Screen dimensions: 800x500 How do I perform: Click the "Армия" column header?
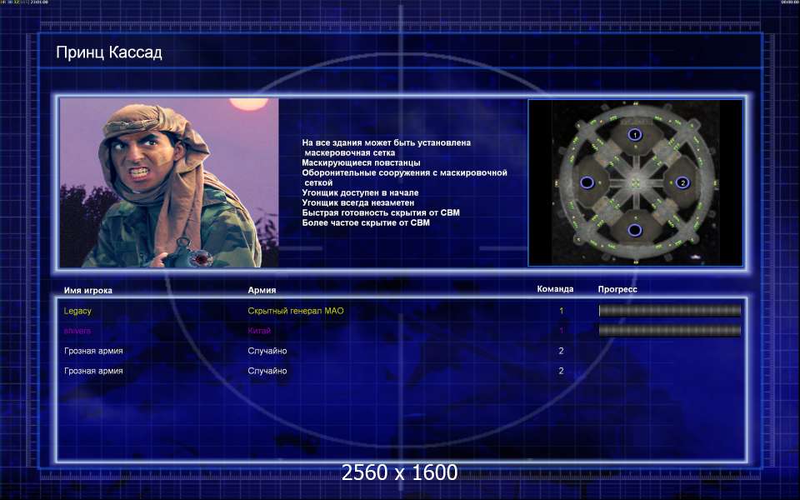(x=262, y=290)
